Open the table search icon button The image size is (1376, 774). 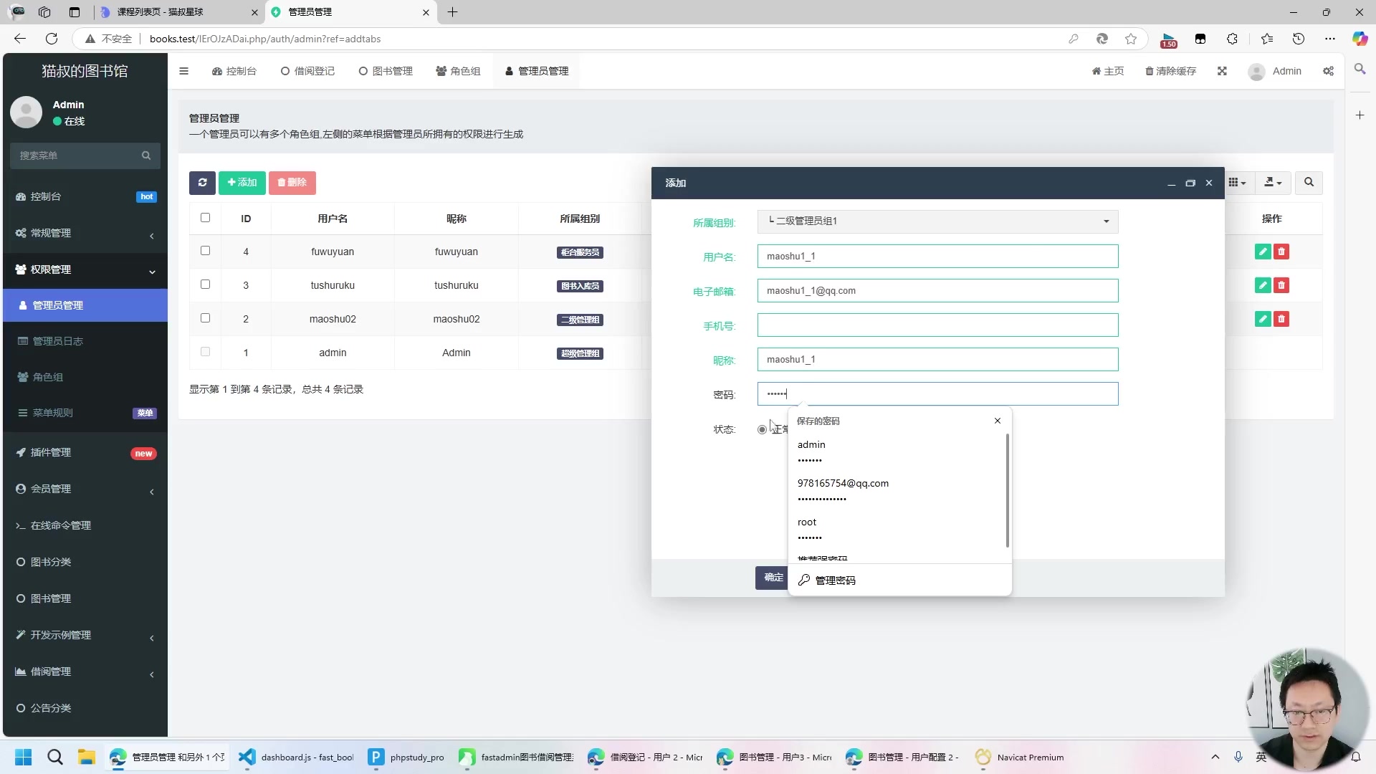[x=1309, y=183]
